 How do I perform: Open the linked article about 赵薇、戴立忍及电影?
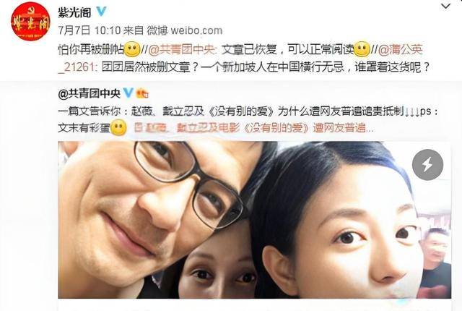click(254, 128)
